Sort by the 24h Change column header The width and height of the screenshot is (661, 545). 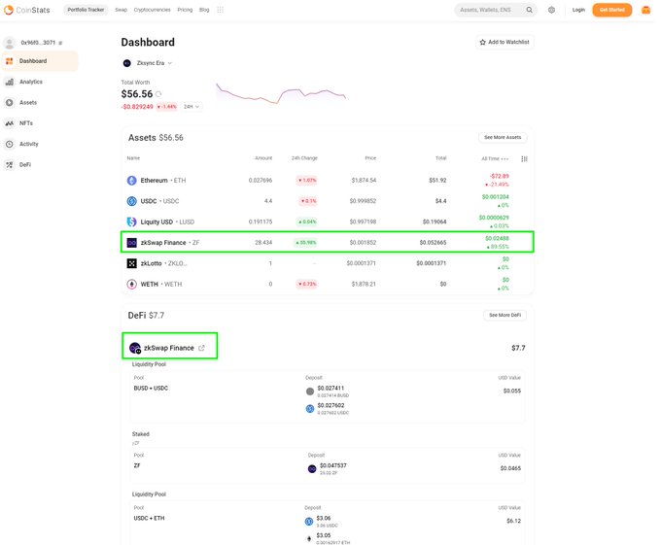(304, 158)
